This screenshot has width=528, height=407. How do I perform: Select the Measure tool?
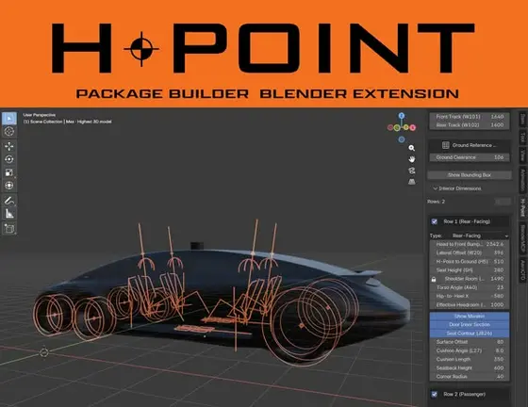9,214
